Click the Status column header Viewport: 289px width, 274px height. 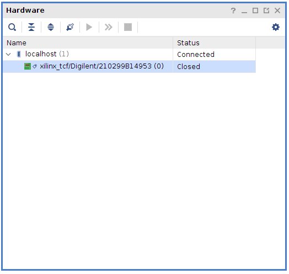(x=215, y=43)
